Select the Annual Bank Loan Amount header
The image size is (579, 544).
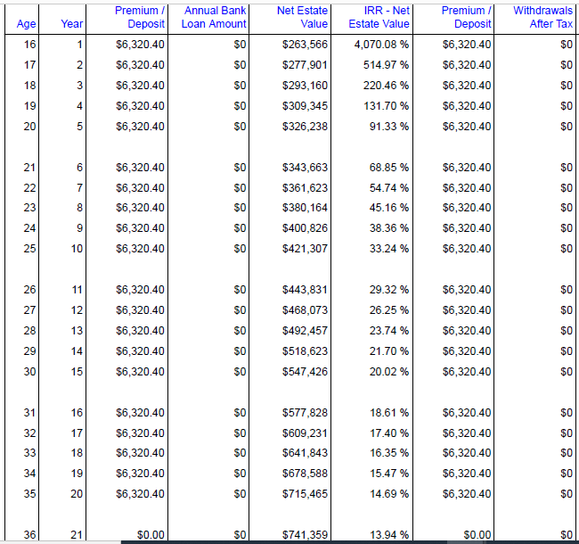[214, 17]
